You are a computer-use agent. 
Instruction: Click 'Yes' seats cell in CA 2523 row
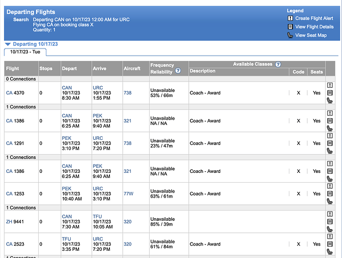click(x=317, y=244)
